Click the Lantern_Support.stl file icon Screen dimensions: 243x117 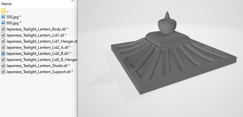(x=3, y=72)
